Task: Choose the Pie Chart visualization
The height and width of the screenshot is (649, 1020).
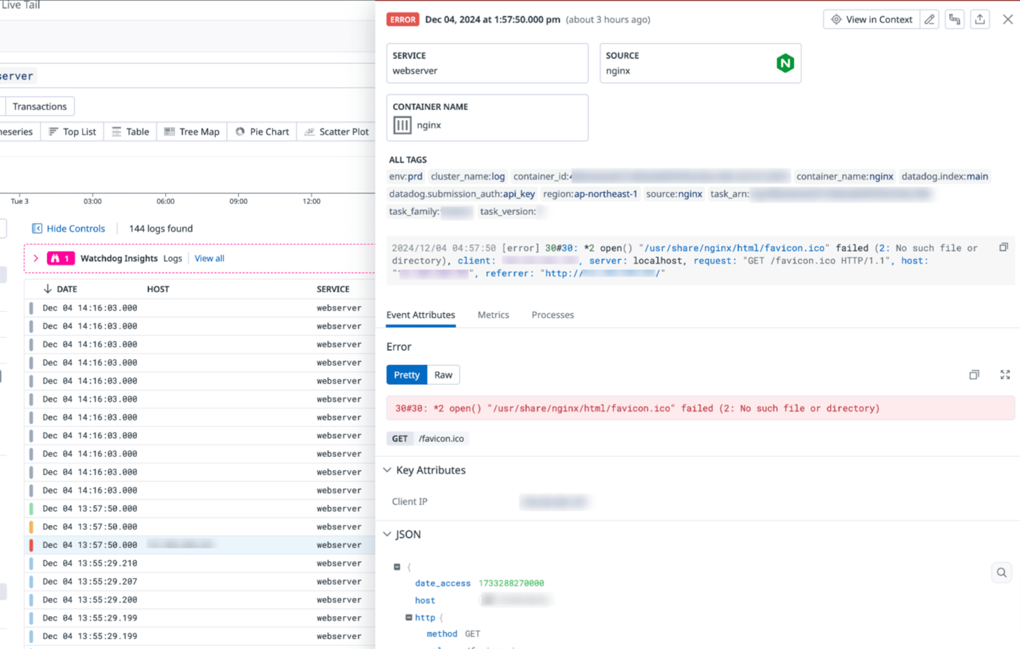Action: click(262, 132)
